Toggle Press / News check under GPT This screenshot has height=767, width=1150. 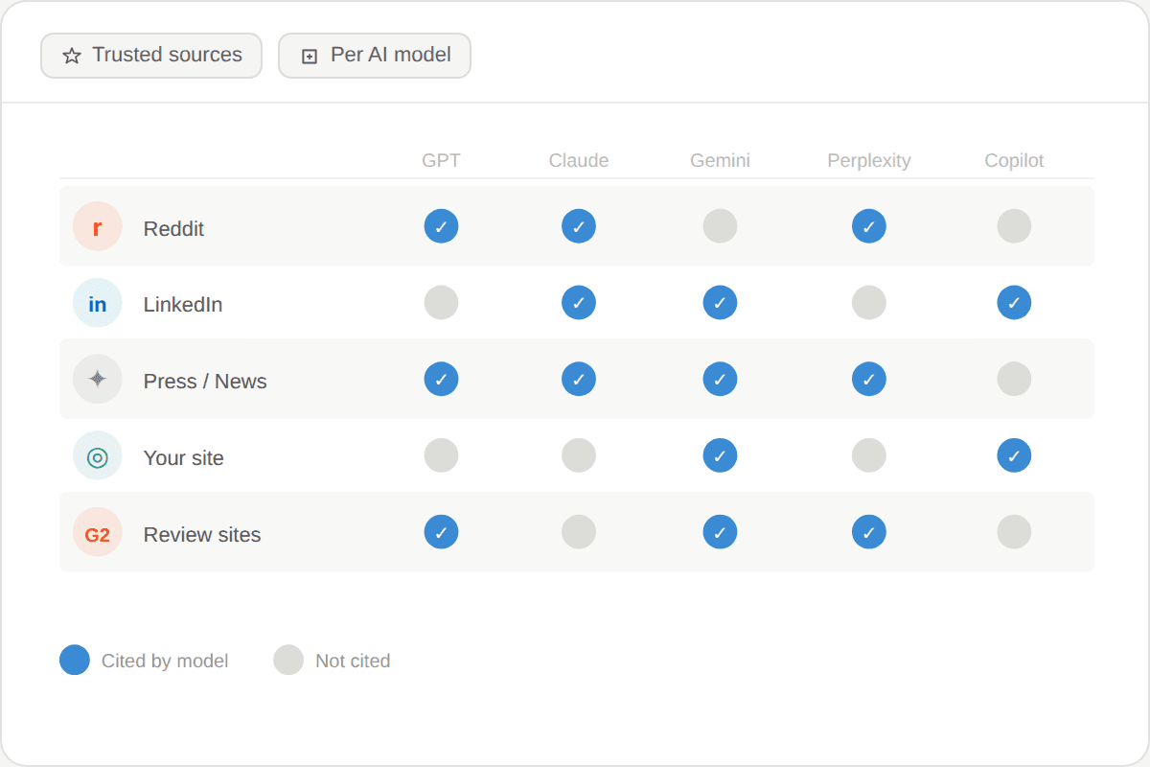(442, 379)
